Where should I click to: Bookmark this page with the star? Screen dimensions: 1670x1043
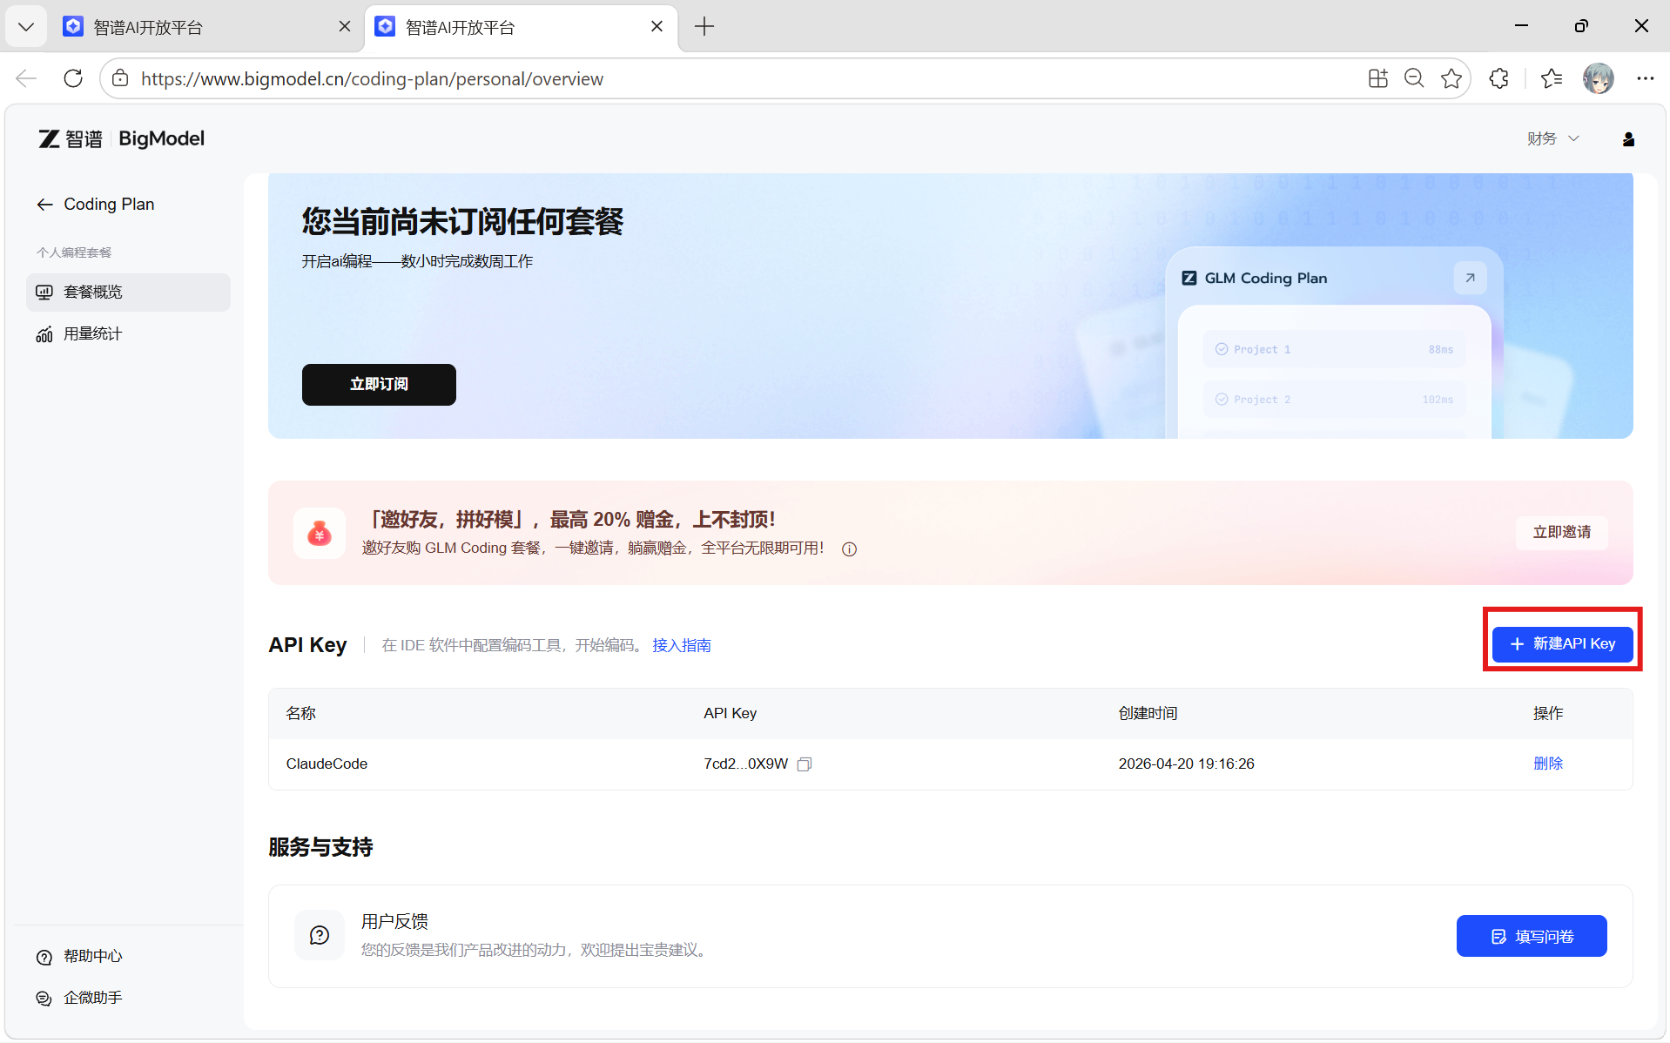1451,78
